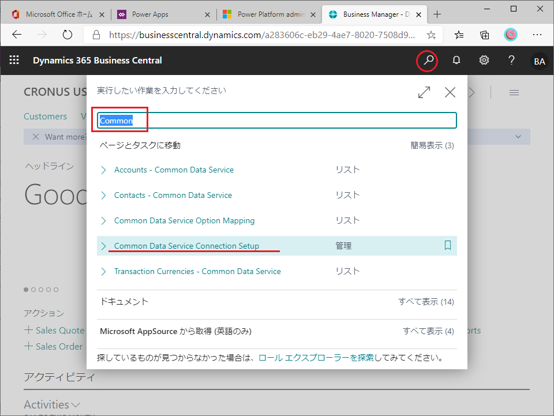554x416 pixels.
Task: Open the browser settings and more menu
Action: point(537,35)
